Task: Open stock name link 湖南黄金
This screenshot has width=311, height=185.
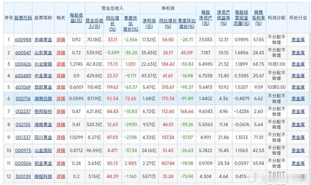Action: click(x=43, y=124)
